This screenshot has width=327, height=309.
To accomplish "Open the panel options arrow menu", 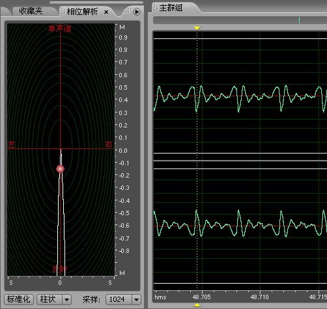I will pos(137,12).
